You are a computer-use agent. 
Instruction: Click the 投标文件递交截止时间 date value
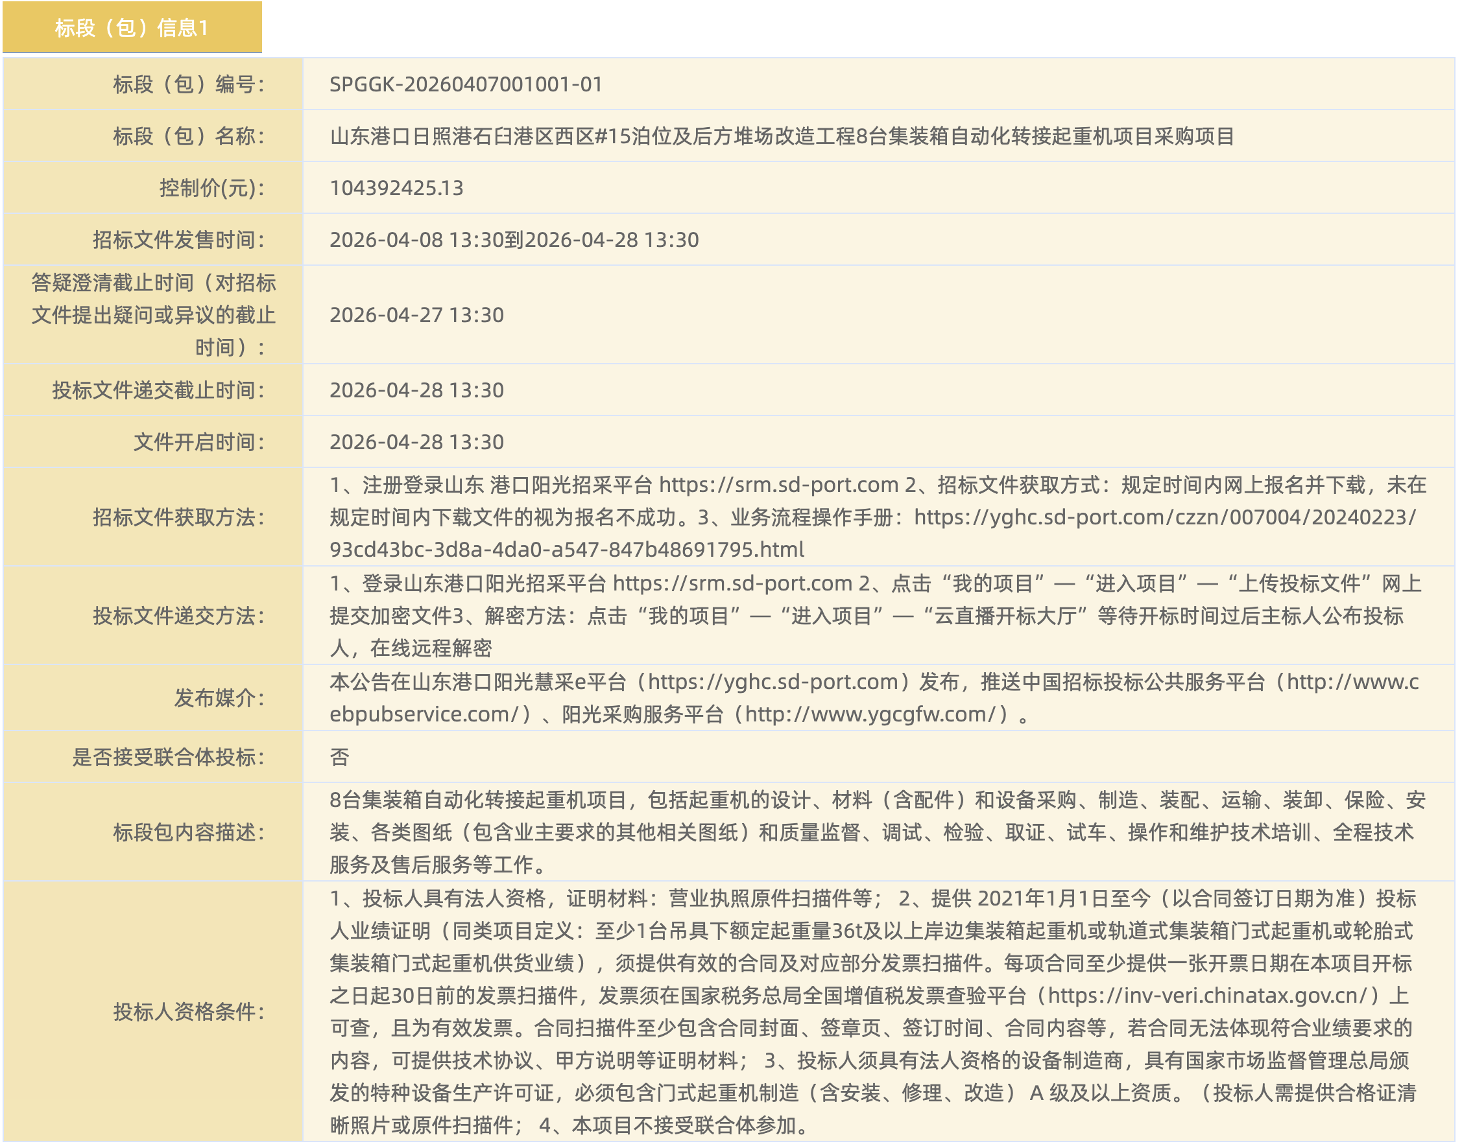coord(417,390)
